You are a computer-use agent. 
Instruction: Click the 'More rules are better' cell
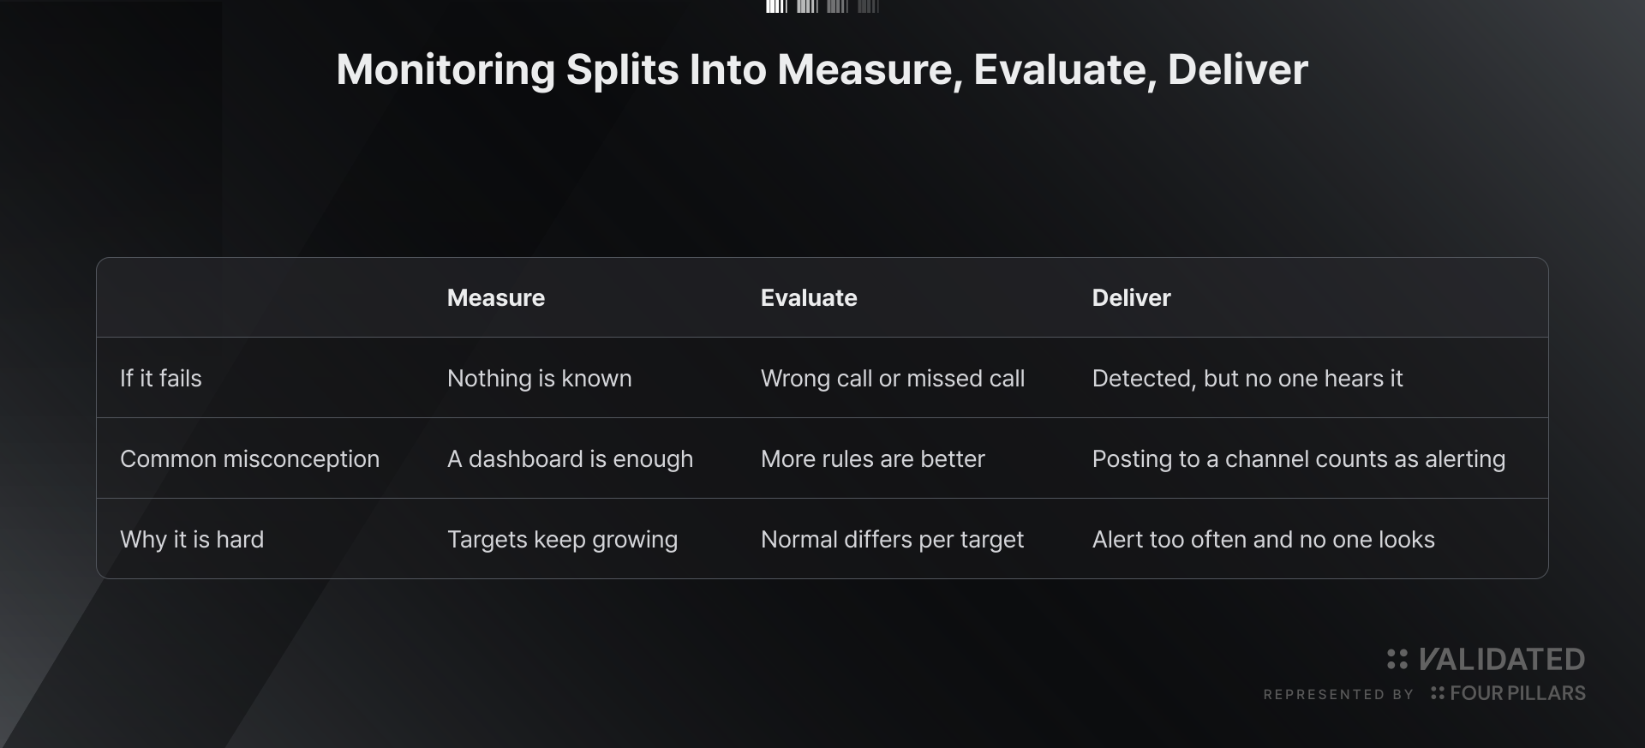point(873,459)
